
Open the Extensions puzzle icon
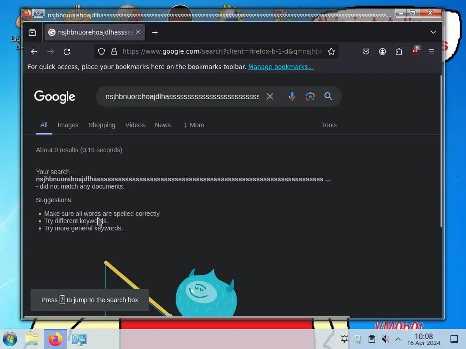click(399, 52)
